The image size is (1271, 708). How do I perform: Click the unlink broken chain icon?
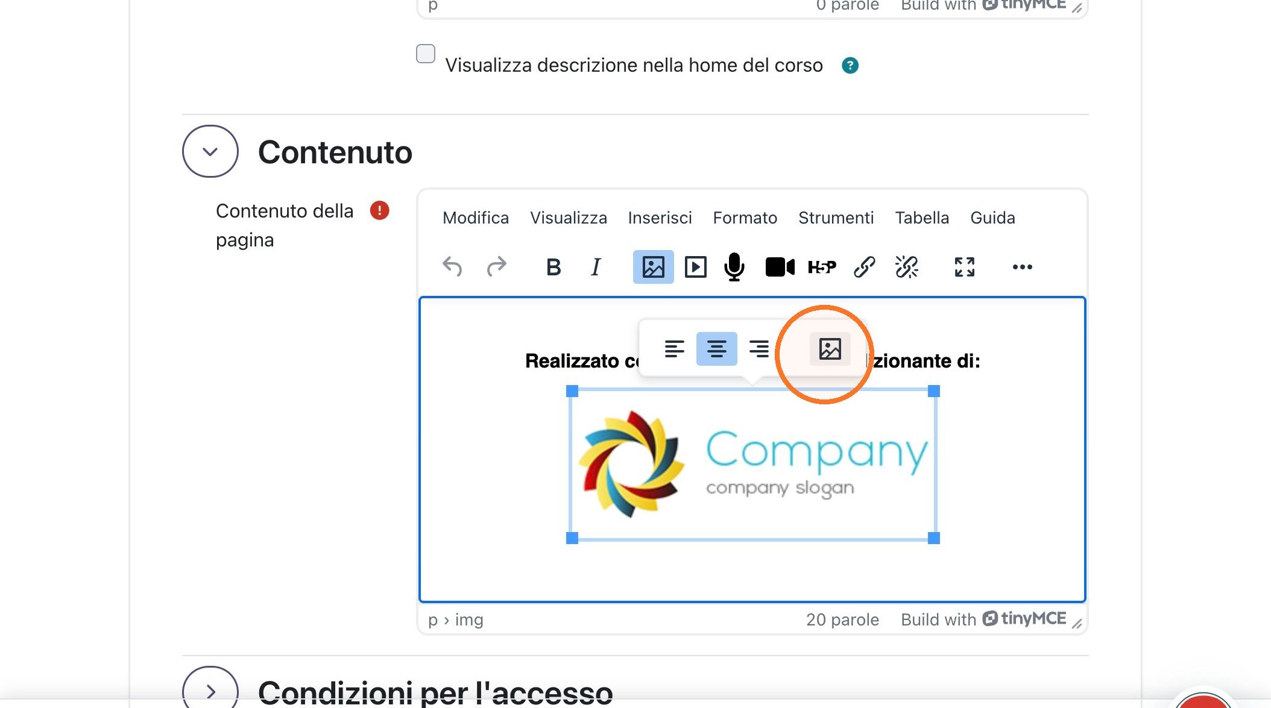point(906,266)
